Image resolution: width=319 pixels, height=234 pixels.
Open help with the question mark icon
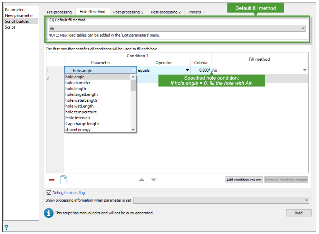point(6,227)
